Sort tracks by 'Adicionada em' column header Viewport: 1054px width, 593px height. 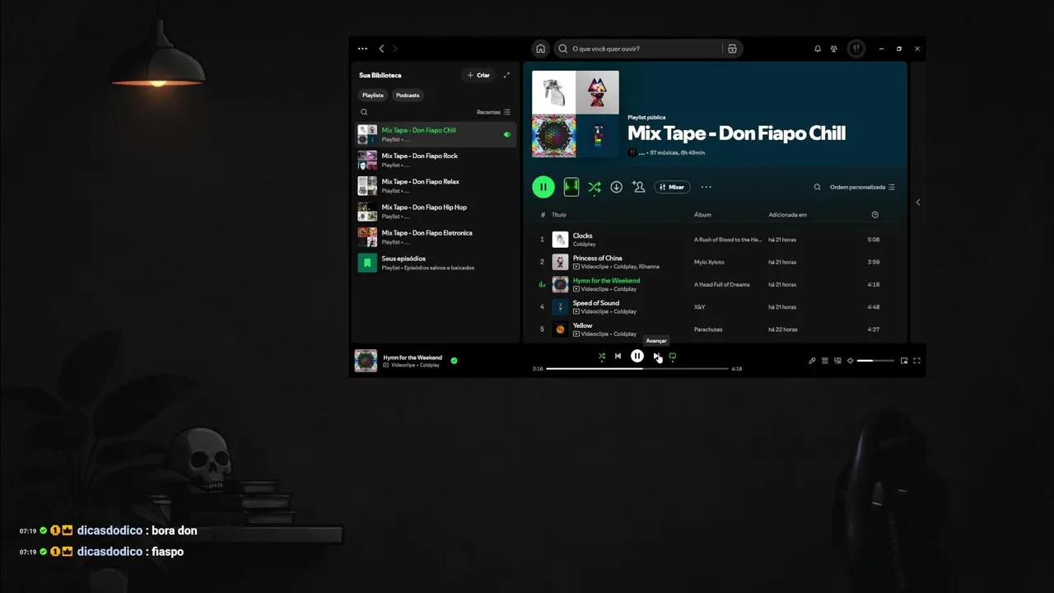click(787, 215)
